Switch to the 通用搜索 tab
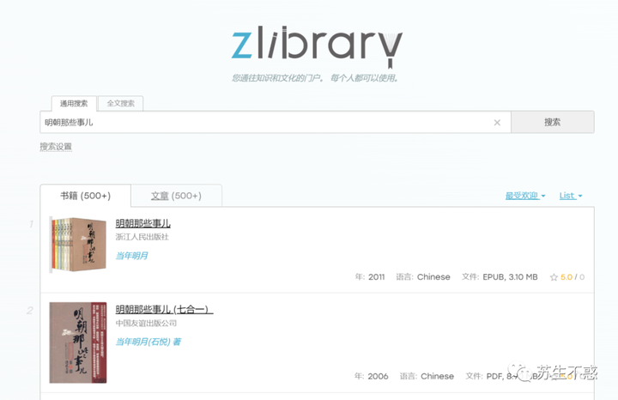Viewport: 618px width, 400px height. 74,103
